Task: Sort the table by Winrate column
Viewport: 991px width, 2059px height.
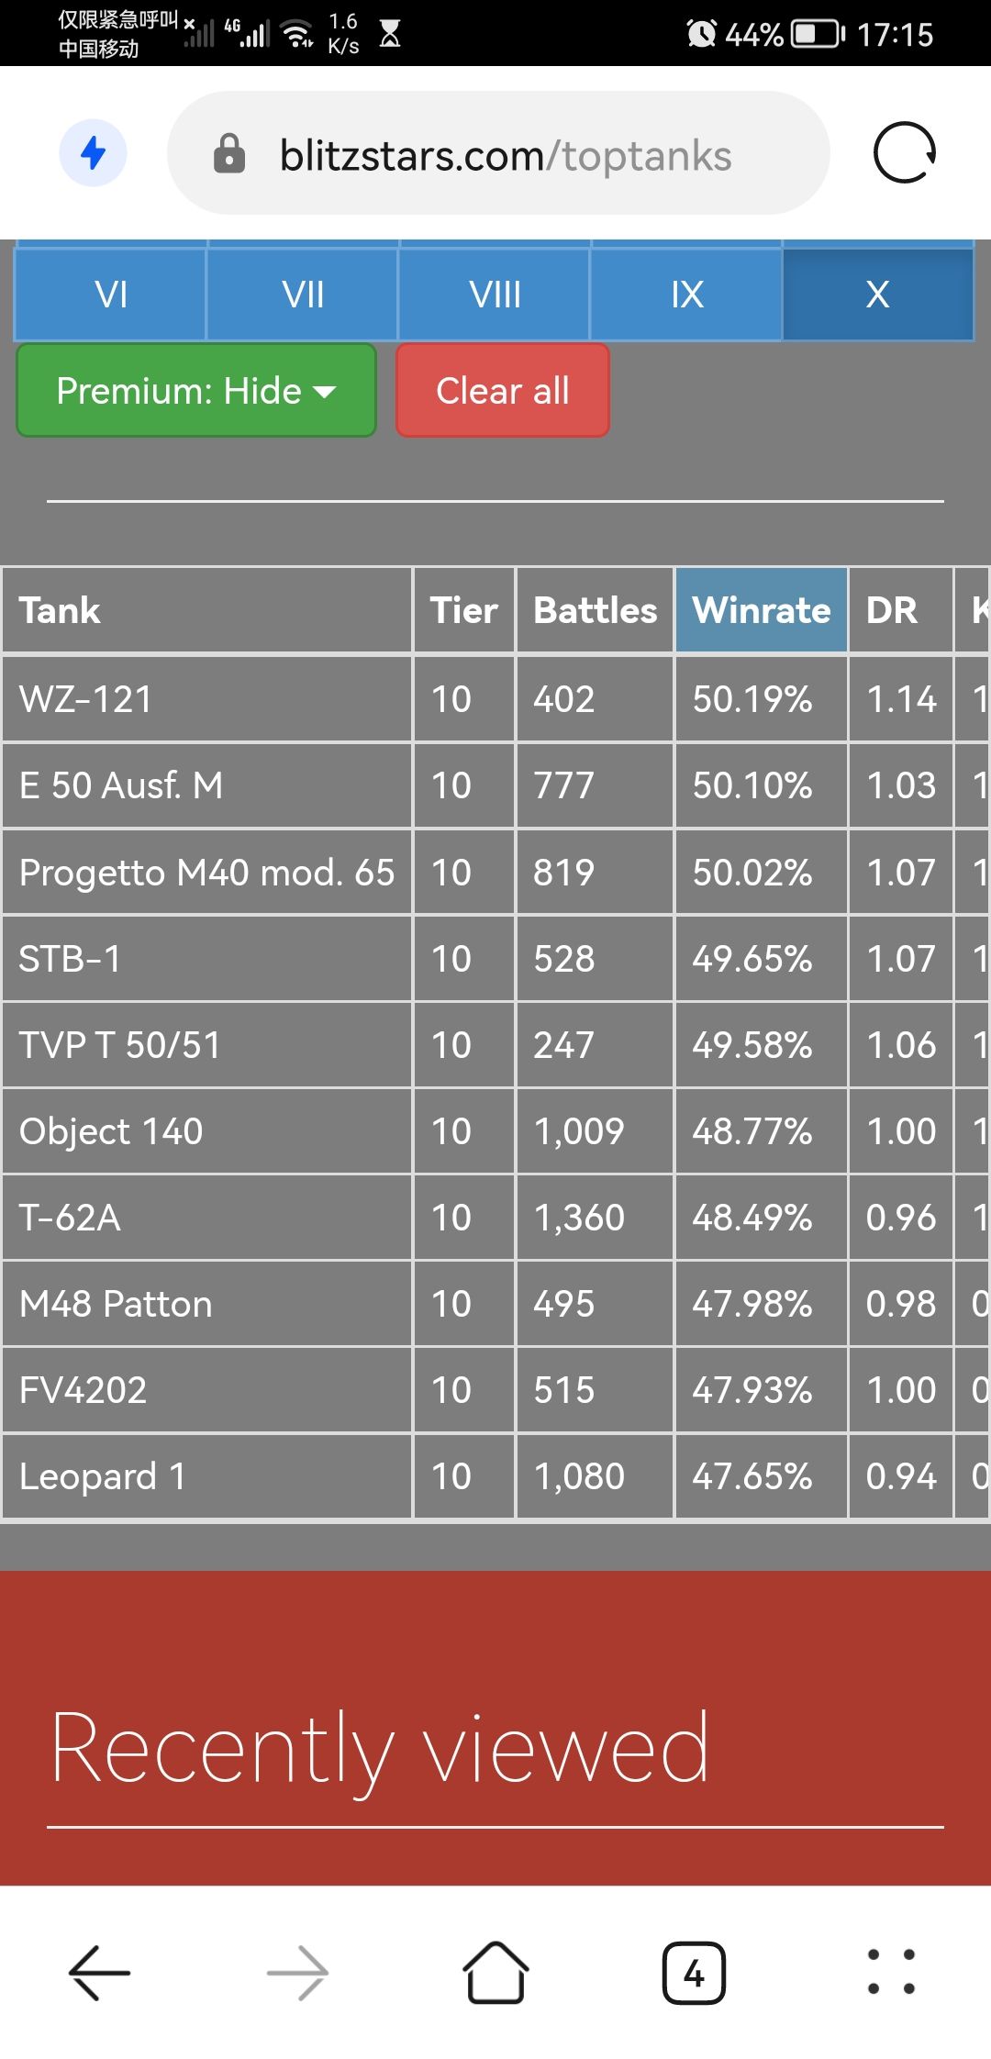Action: [761, 610]
